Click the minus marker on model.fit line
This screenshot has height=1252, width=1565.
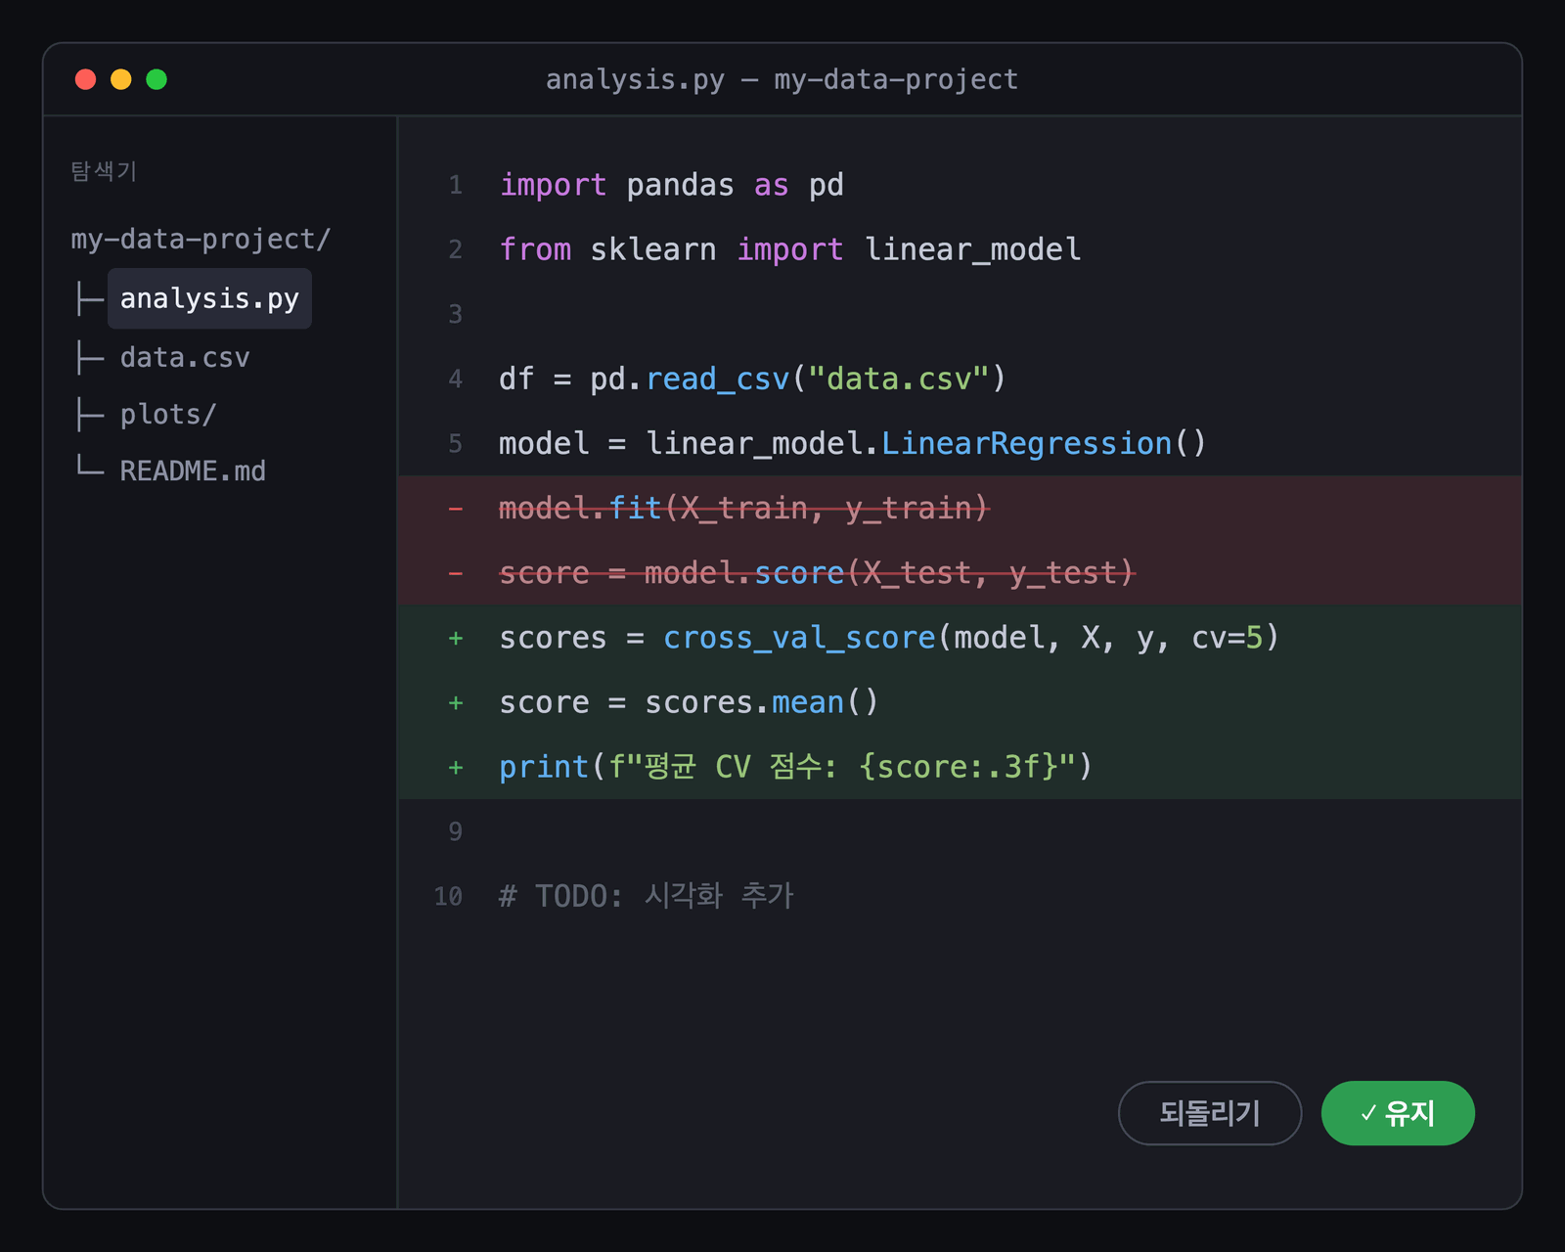click(456, 509)
